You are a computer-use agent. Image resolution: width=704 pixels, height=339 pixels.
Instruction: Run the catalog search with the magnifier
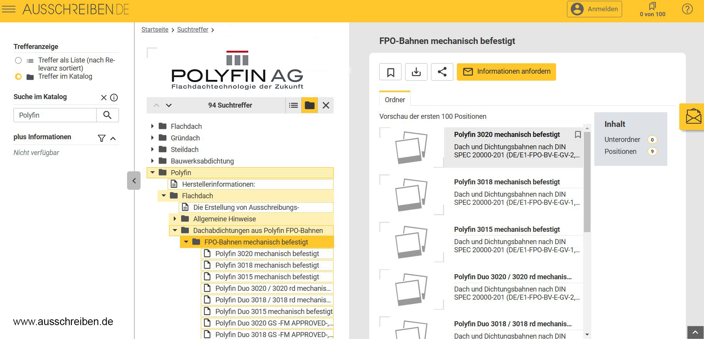[107, 115]
